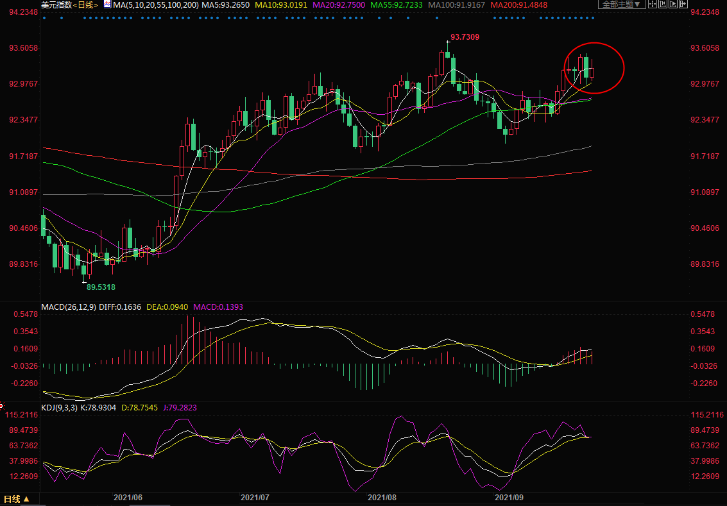Click the MA indicator icon before MA(5,10,20,55,100,200)

pos(107,4)
